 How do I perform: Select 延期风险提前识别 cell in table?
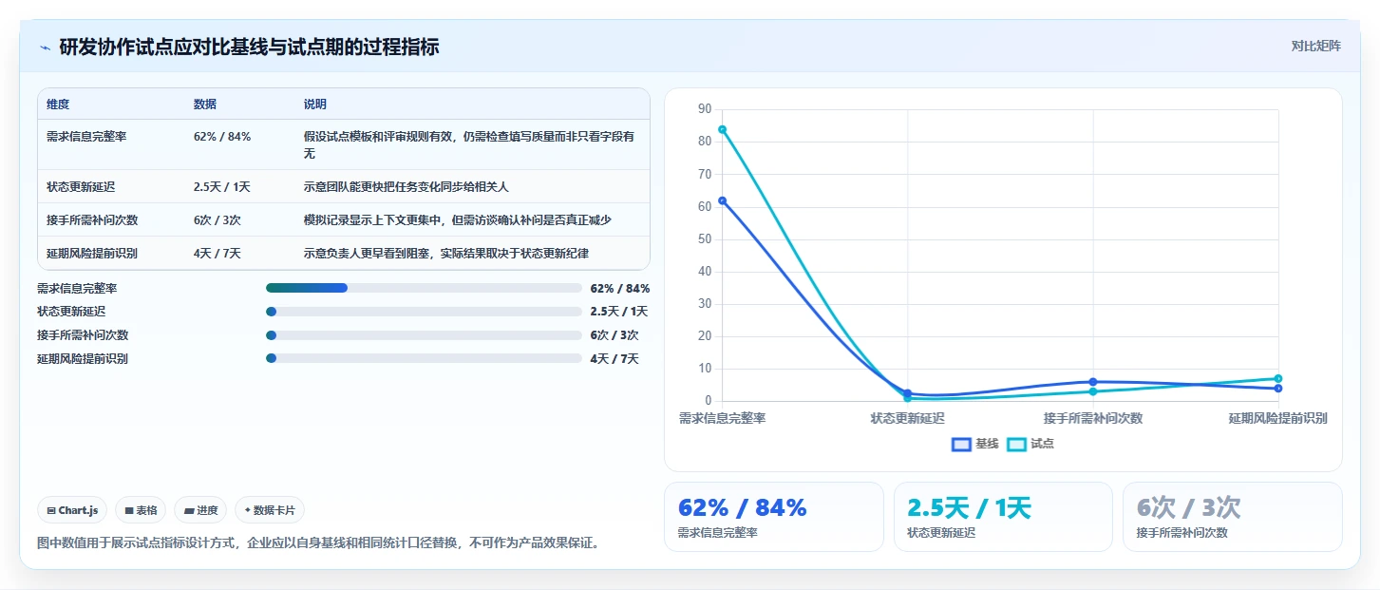click(92, 254)
